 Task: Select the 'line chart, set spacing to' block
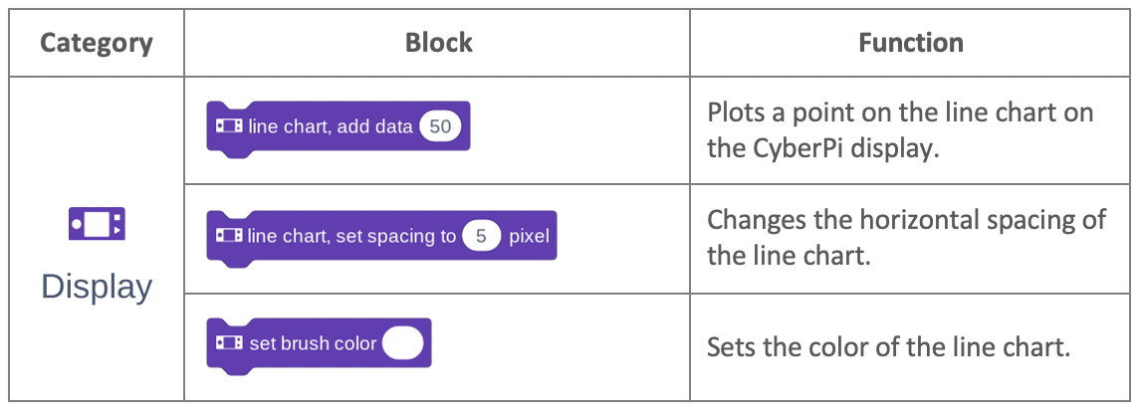pos(381,238)
